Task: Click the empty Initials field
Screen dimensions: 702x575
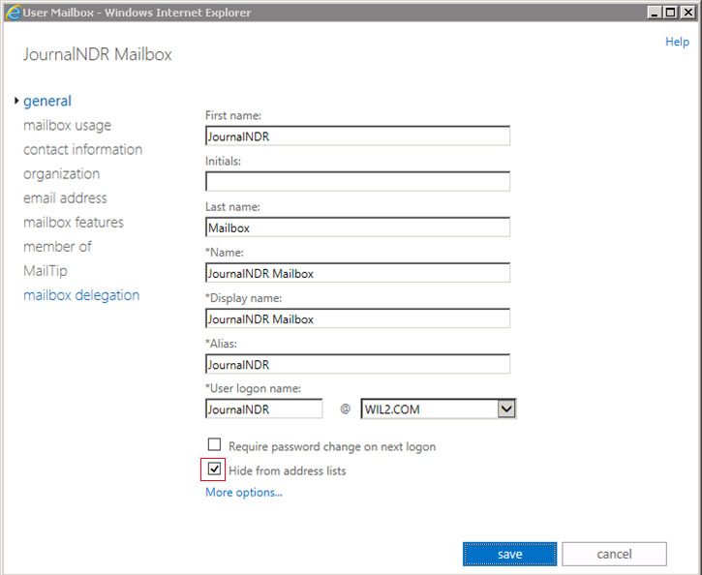Action: 357,181
